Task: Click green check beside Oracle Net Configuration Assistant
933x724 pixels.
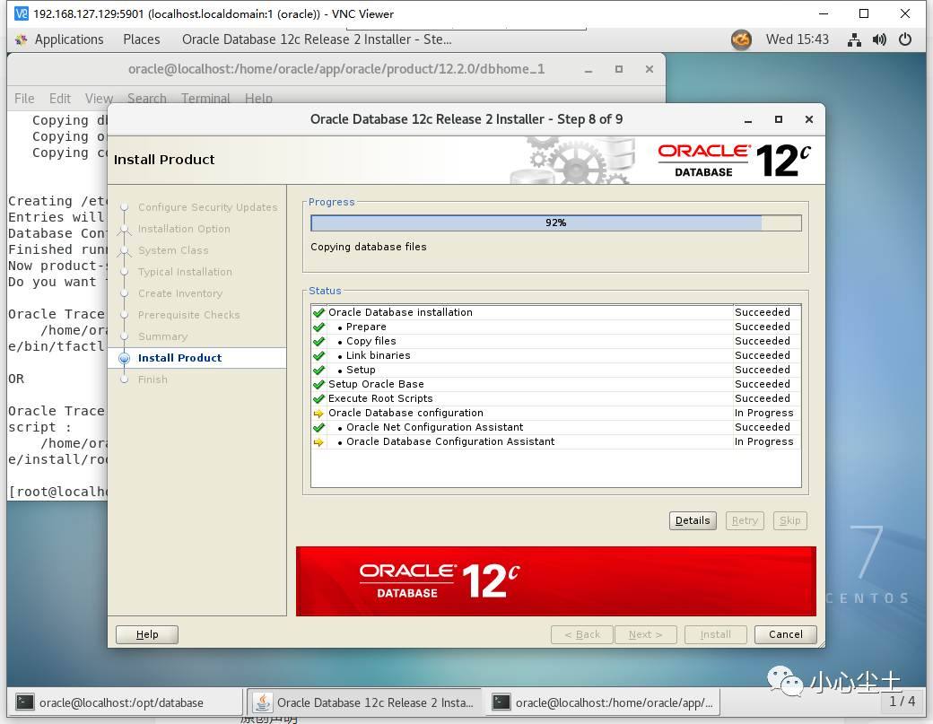Action: 319,427
